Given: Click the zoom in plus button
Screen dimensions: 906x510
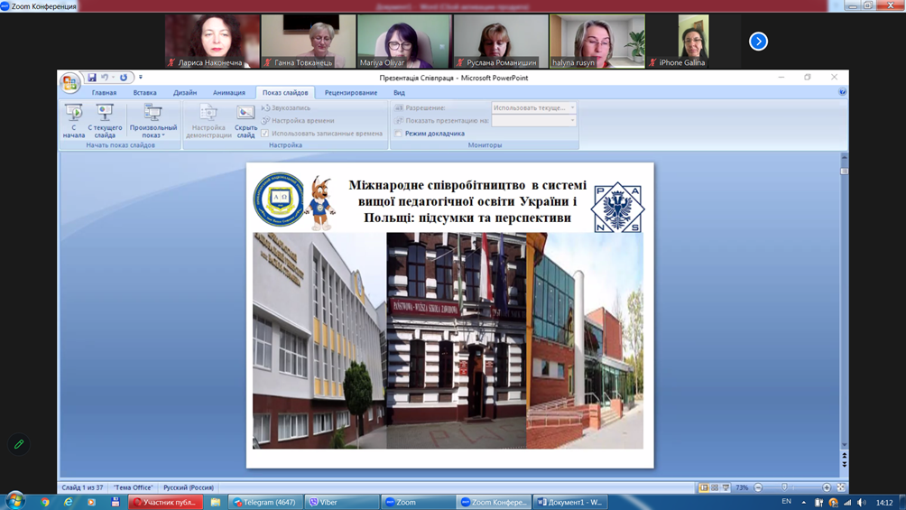Looking at the screenshot, I should (827, 487).
